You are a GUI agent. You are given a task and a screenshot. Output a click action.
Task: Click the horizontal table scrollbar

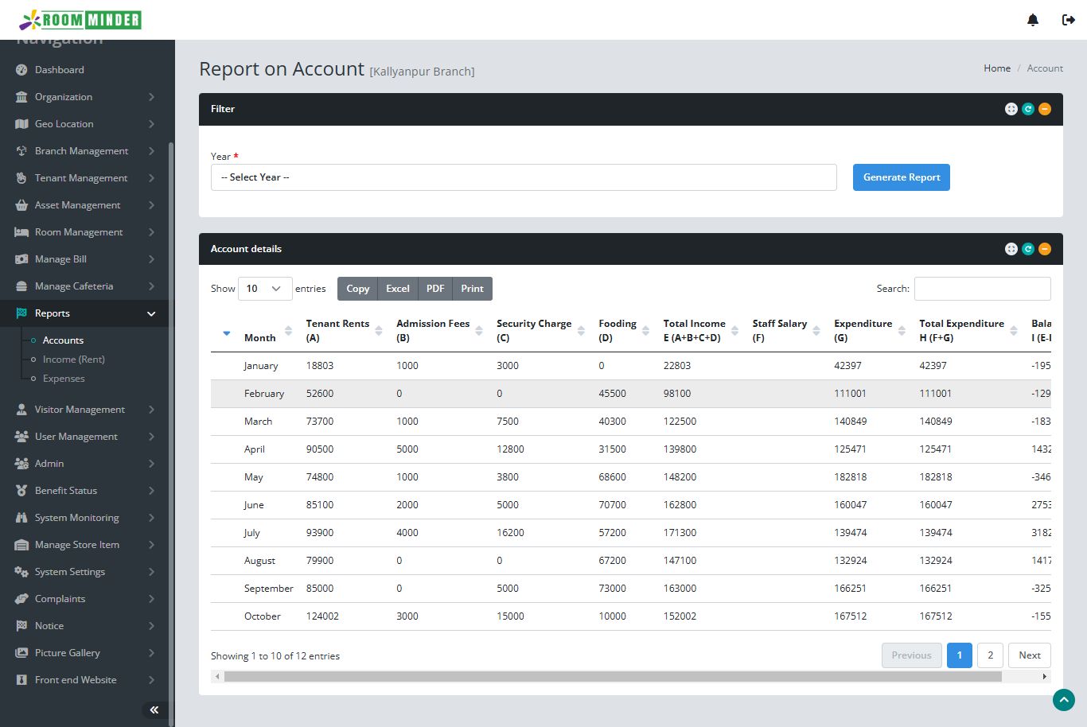[x=613, y=677]
